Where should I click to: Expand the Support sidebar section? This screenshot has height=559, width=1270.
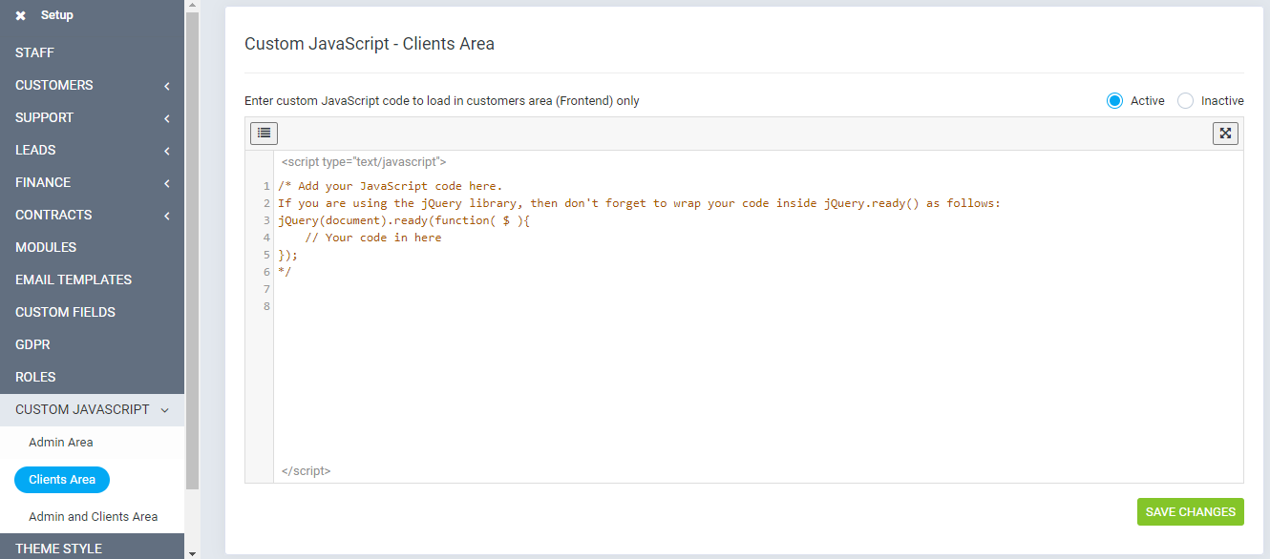click(93, 117)
